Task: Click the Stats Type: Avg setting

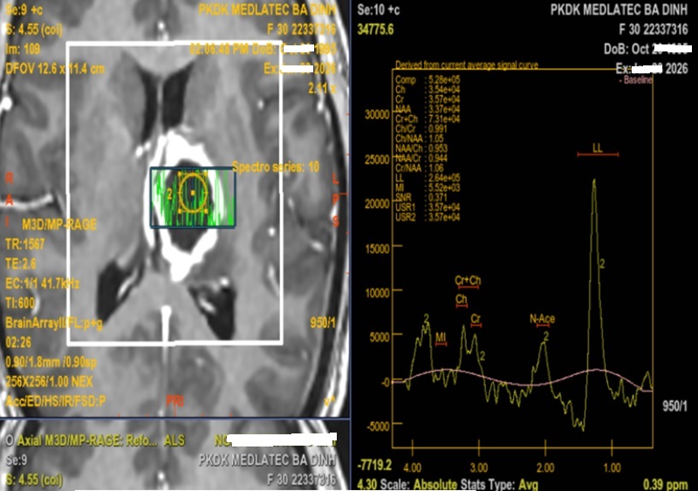Action: (x=503, y=483)
